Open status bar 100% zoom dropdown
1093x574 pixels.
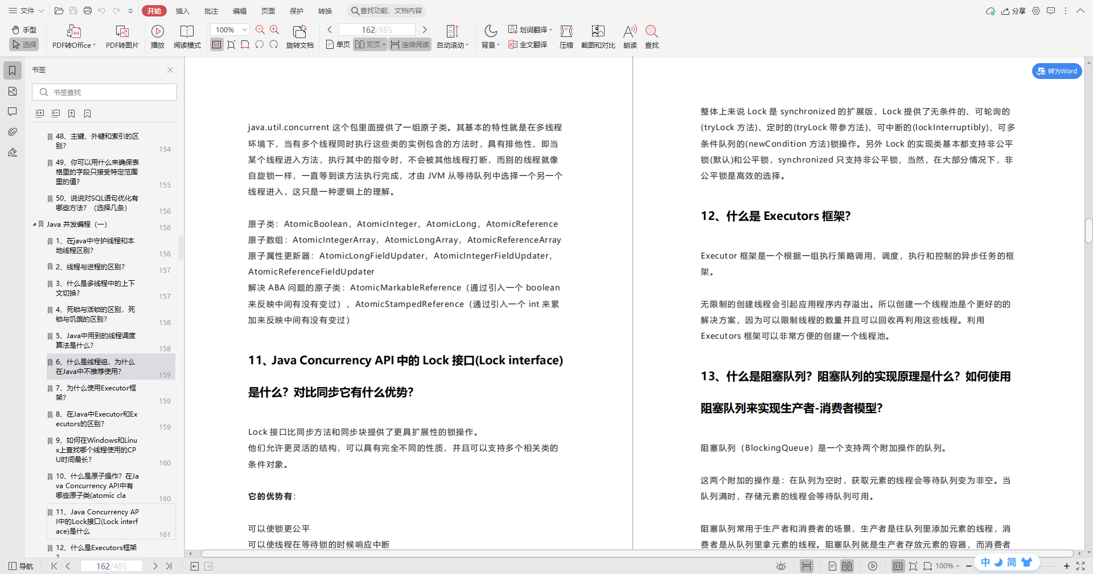948,566
